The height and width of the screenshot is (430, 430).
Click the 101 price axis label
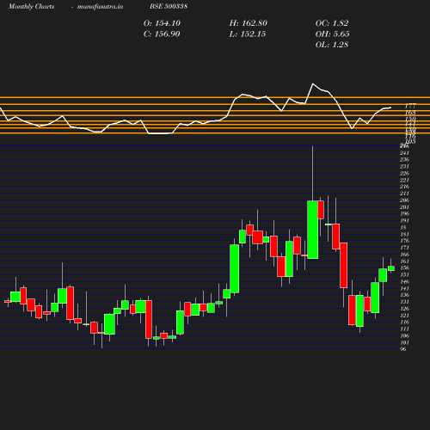click(404, 343)
